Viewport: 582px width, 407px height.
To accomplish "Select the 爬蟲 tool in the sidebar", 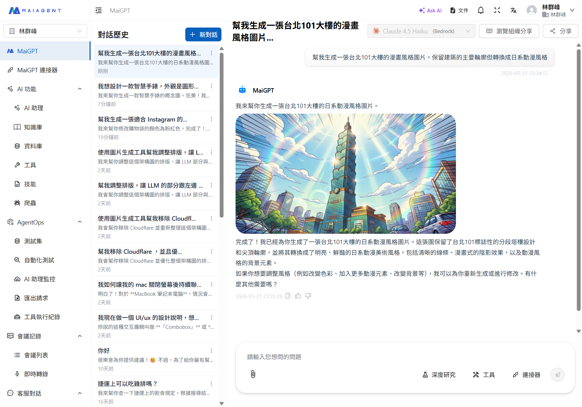I will click(x=30, y=203).
